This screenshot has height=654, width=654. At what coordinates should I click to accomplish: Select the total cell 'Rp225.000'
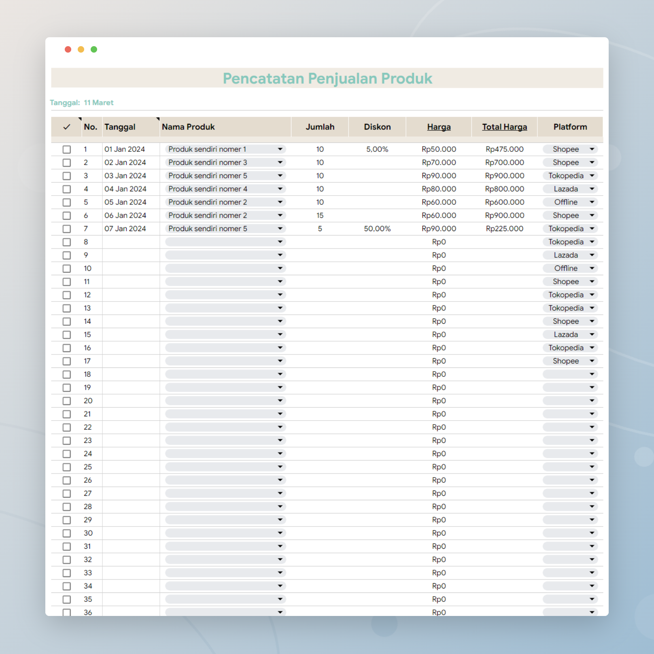click(x=505, y=229)
